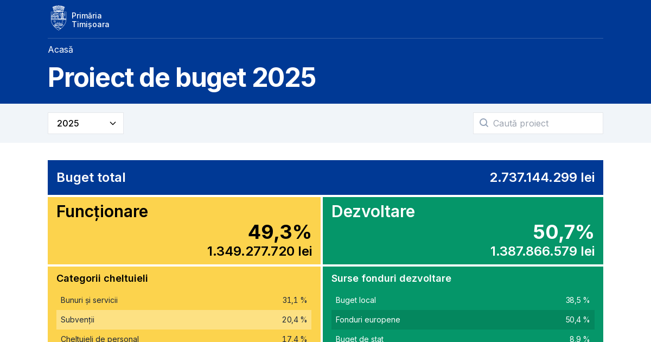
Task: Click the Cheltuieli de personal row
Action: pyautogui.click(x=184, y=339)
